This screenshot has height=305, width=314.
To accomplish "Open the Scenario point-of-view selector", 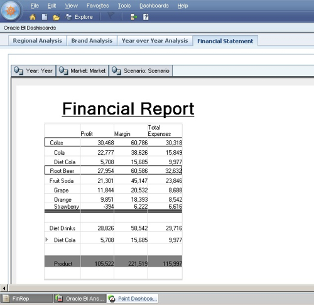I will point(141,70).
